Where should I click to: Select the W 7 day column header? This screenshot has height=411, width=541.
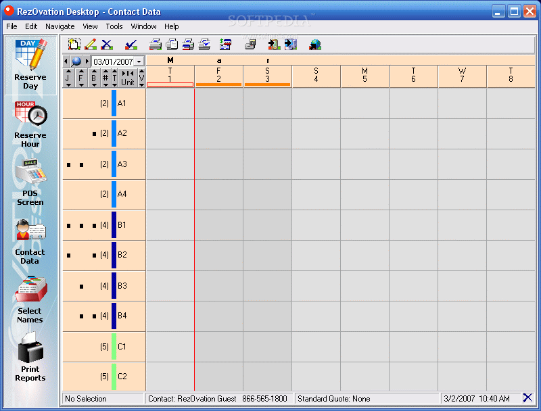[x=462, y=76]
